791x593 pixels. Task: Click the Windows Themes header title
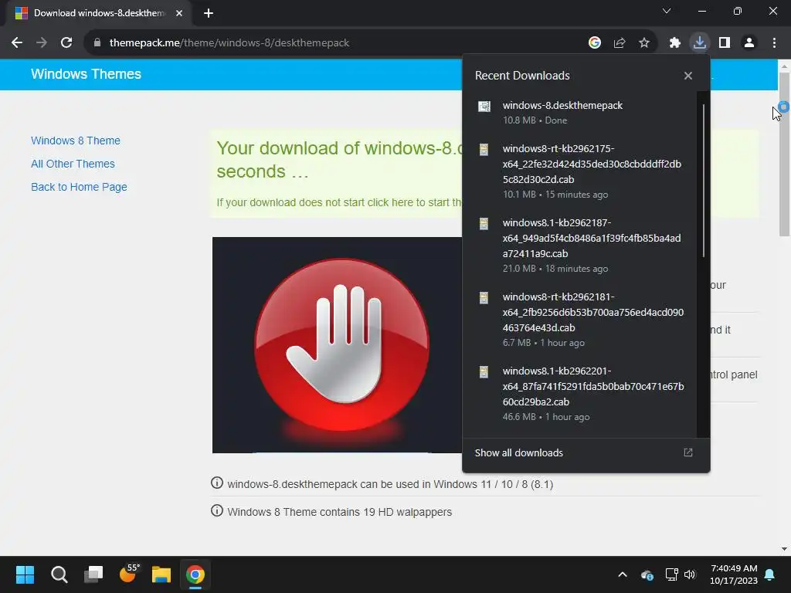[x=86, y=74]
